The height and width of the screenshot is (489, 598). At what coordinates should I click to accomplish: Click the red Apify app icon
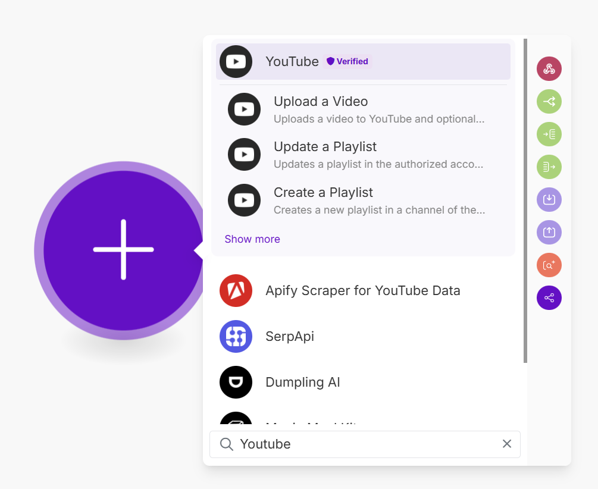coord(236,291)
